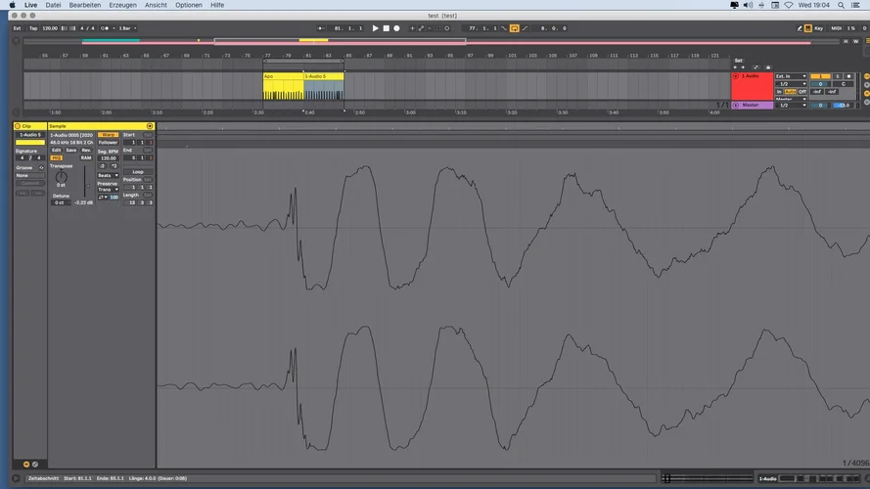Toggle the Loop switch in the transport
870x489 pixels.
pos(515,28)
